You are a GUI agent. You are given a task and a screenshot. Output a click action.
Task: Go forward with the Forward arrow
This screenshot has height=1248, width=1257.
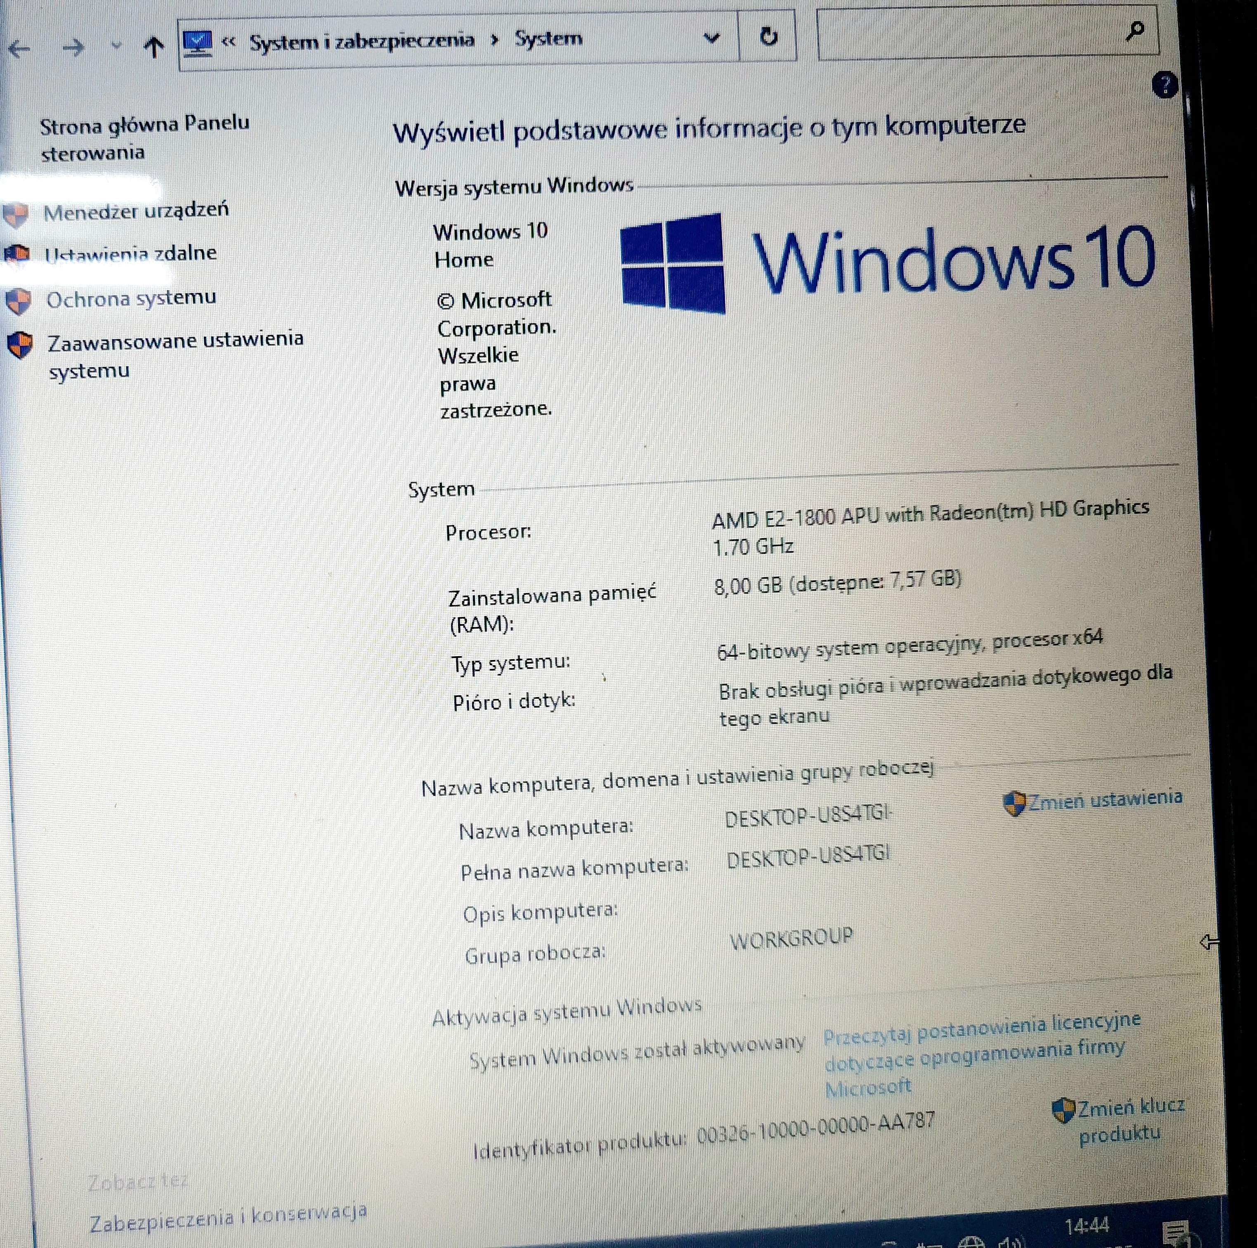[x=73, y=47]
